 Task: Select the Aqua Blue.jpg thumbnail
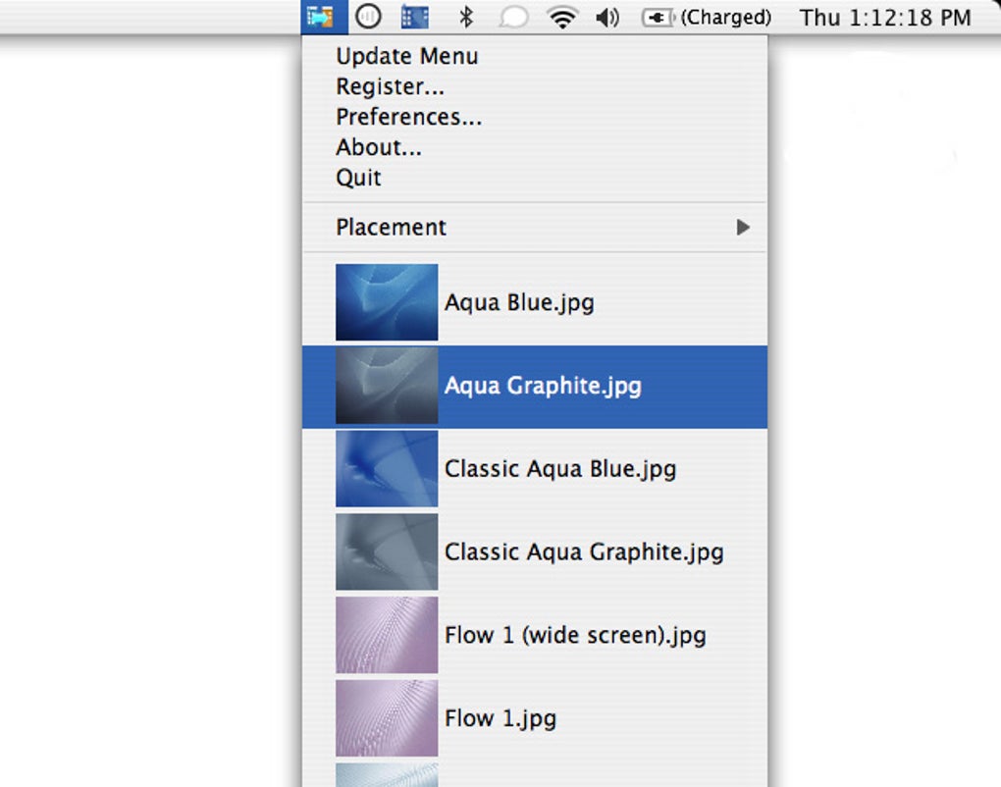387,302
